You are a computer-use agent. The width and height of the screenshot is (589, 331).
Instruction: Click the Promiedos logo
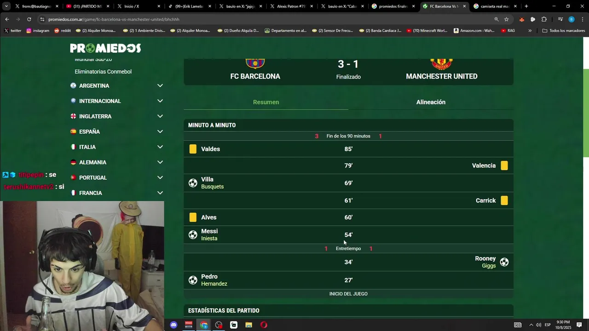(x=105, y=48)
